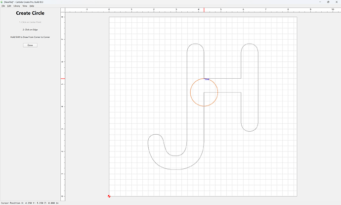Click the red cursor marker on top ruler
The width and height of the screenshot is (341, 205).
click(x=204, y=10)
